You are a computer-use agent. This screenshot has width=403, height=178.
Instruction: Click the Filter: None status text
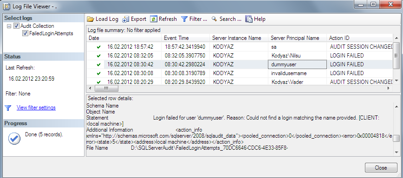18,94
